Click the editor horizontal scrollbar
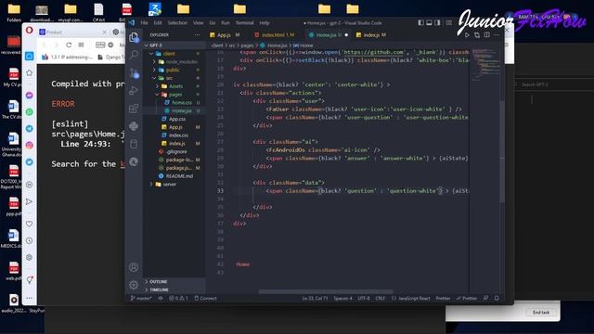The width and height of the screenshot is (594, 334). pos(326,292)
